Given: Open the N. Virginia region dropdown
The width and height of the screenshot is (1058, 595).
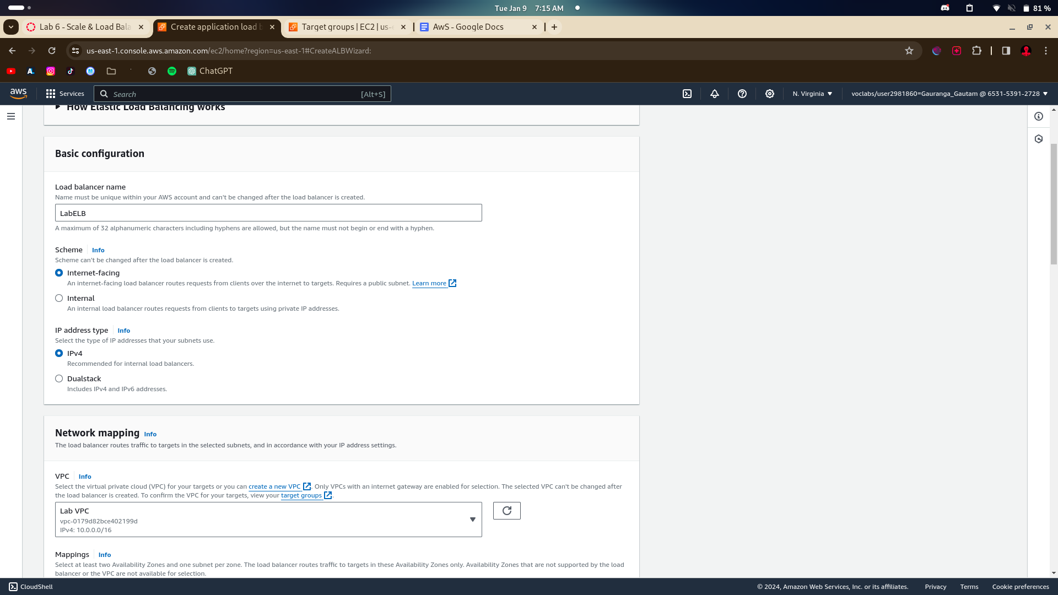Looking at the screenshot, I should pos(812,94).
